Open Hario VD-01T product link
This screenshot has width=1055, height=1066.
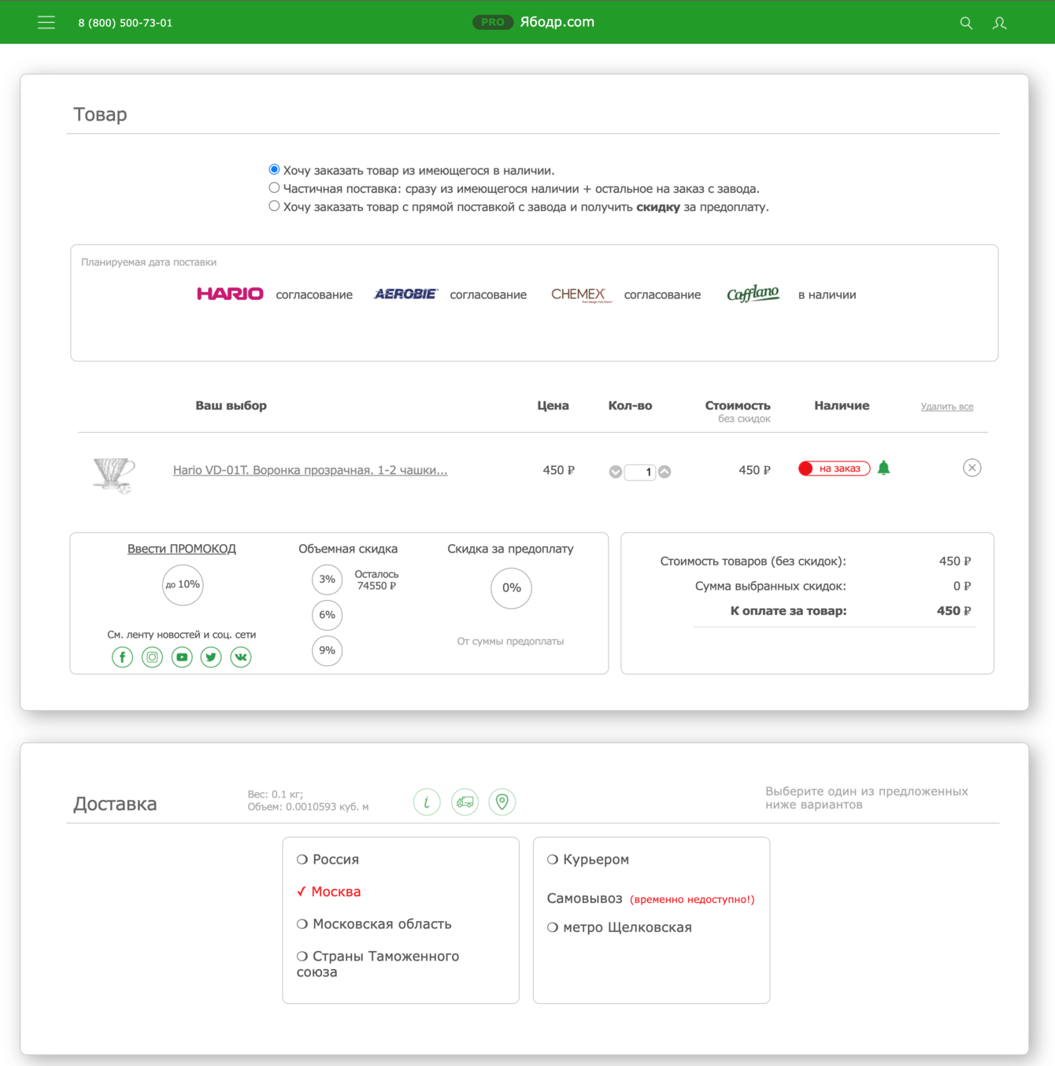click(x=310, y=470)
